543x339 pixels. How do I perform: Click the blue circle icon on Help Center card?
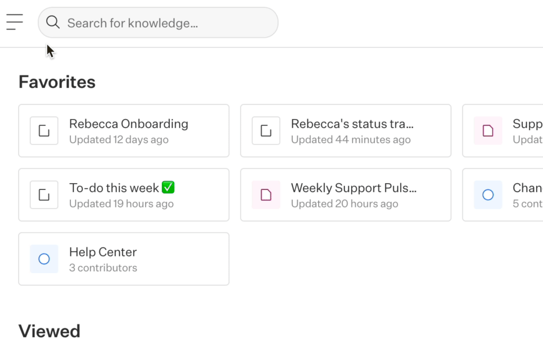(x=44, y=259)
